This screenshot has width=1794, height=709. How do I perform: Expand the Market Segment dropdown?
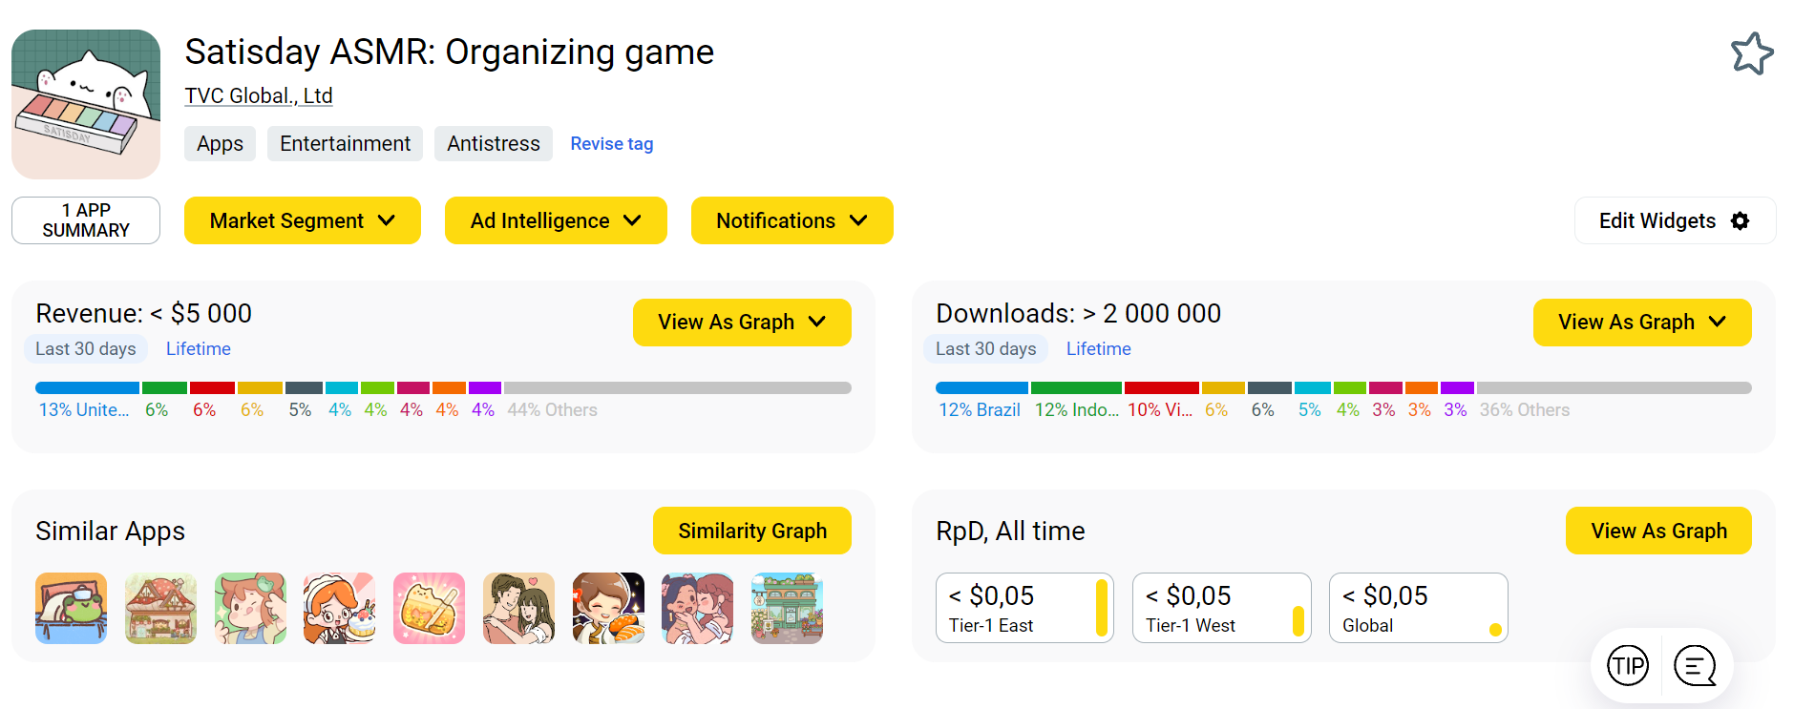click(302, 220)
